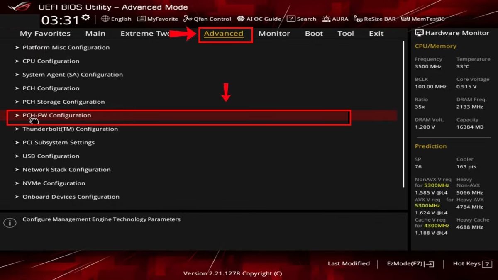
Task: Click the settings list vertical scrollbar
Action: pyautogui.click(x=404, y=114)
